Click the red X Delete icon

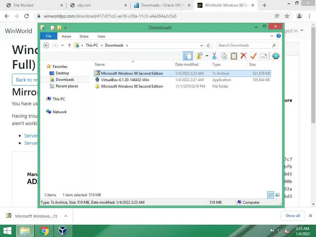[243, 56]
